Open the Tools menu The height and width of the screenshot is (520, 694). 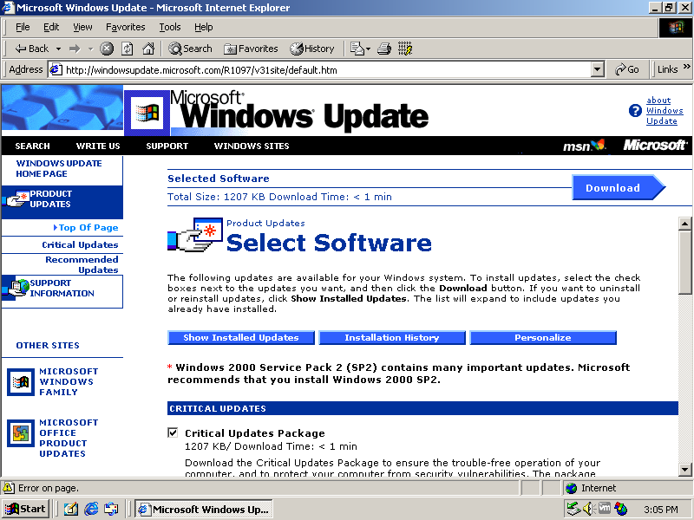point(170,28)
